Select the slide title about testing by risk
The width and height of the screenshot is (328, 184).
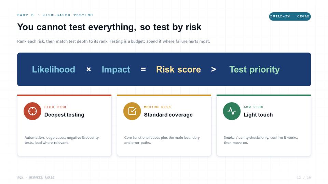tap(109, 27)
